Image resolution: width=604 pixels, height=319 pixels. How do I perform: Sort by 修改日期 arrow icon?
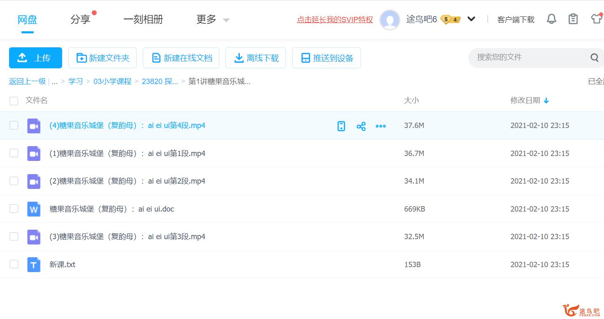[x=546, y=100]
